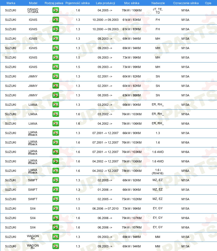The height and width of the screenshot is (251, 217).
Task: Click the MZ, EZ body cell in SWIFT 1.5 row
Action: [x=158, y=199]
